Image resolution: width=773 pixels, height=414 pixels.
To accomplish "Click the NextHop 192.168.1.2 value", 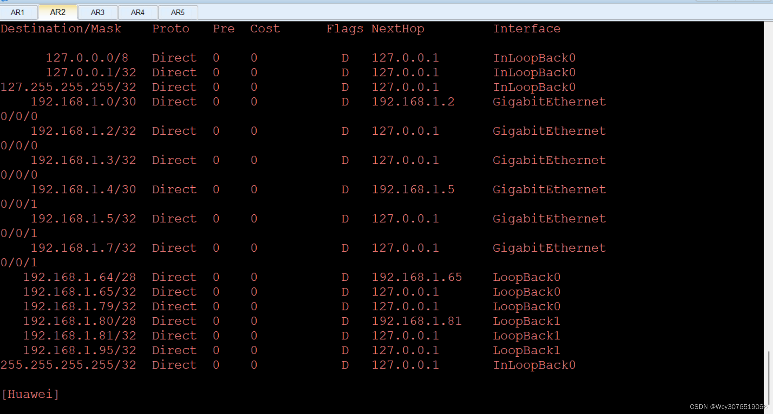I will (413, 102).
